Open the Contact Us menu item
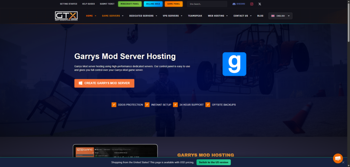Viewport: 350px width, 167px height. click(241, 16)
